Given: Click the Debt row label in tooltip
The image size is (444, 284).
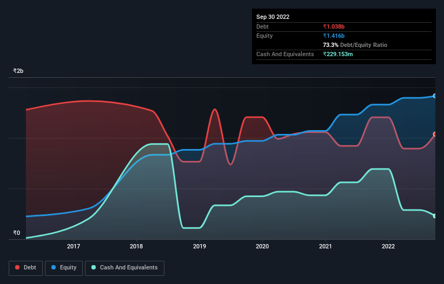Looking at the screenshot, I should pos(262,26).
